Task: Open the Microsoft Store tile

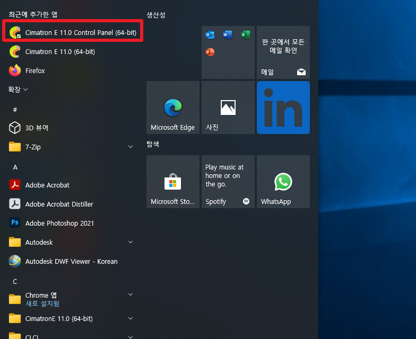Action: coord(173,182)
